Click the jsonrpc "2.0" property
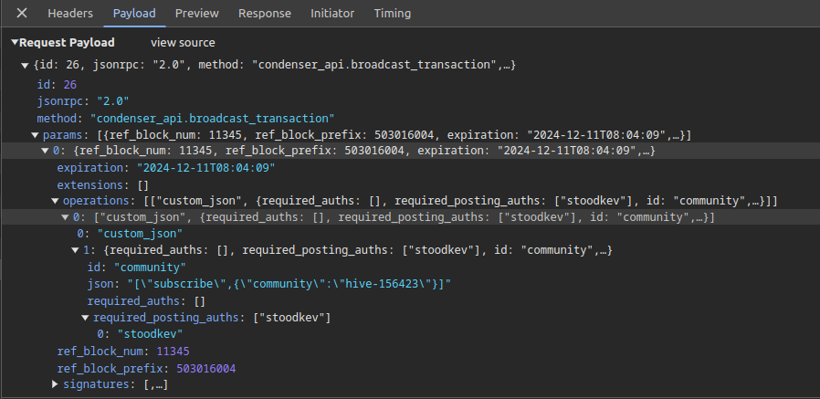This screenshot has width=820, height=399. click(x=82, y=101)
